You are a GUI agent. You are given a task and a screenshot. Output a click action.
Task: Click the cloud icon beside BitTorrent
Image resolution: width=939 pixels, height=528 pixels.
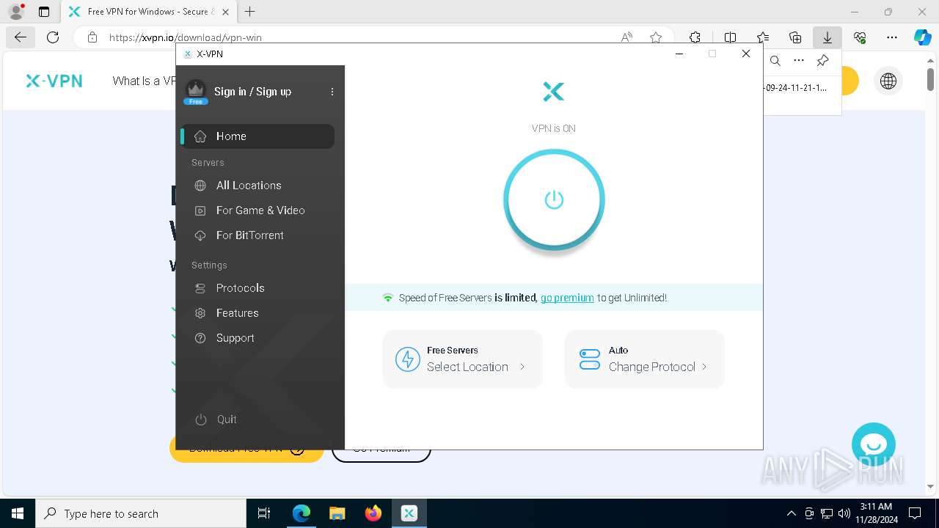coord(200,235)
